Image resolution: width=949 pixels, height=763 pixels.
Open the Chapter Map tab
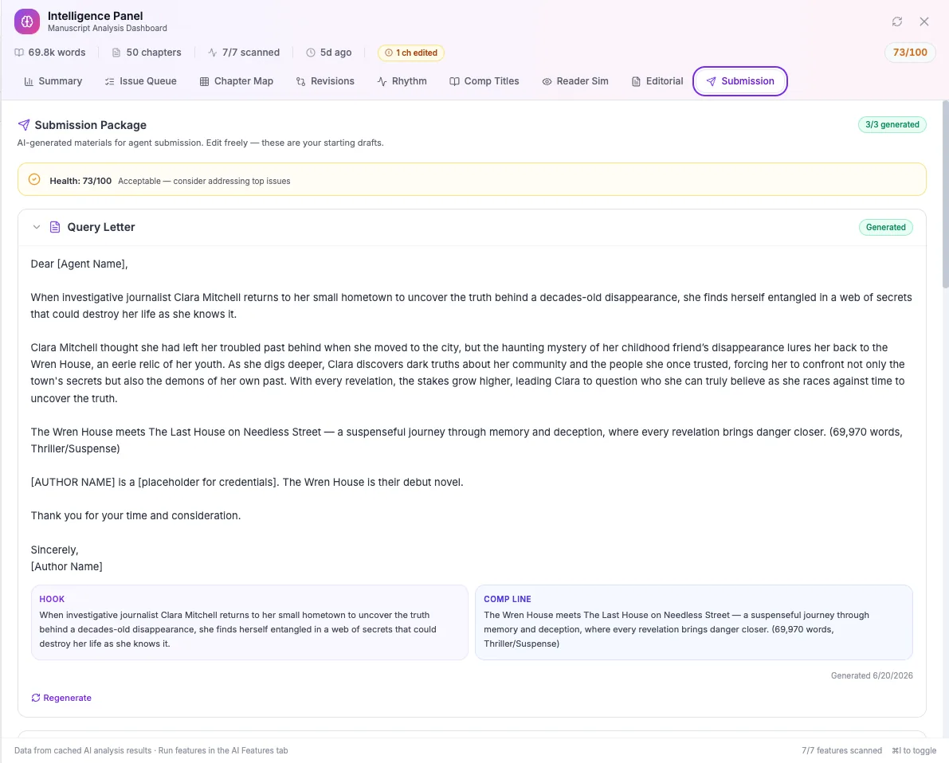[x=237, y=81]
